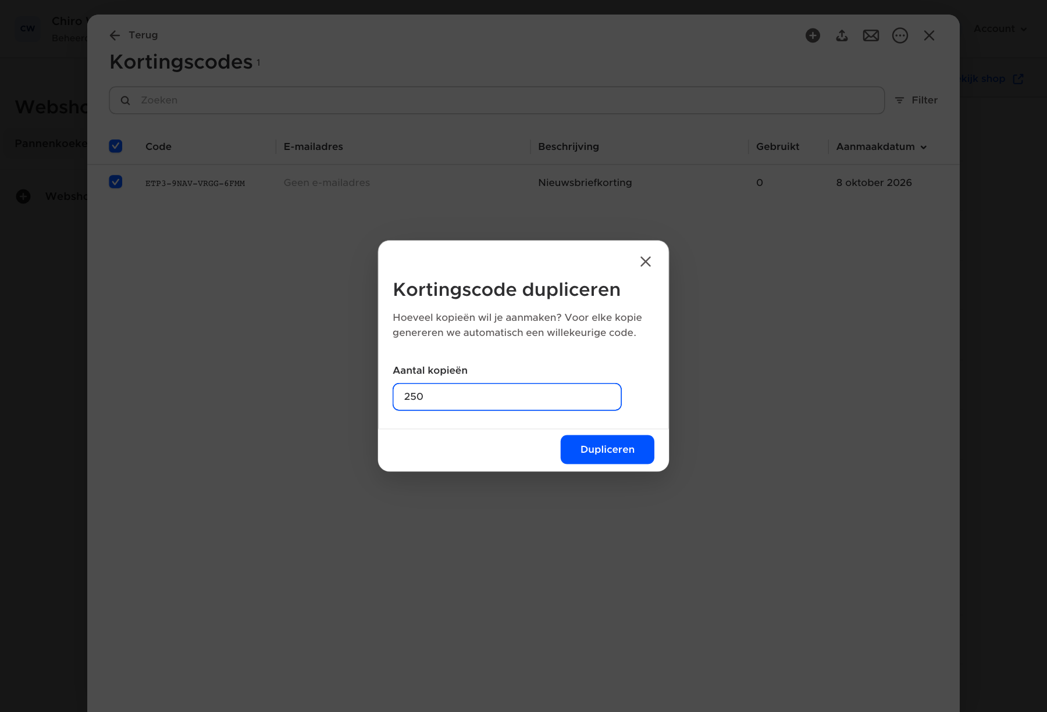Click the Gebruikt value 0 cell
The image size is (1047, 712).
[x=759, y=183]
